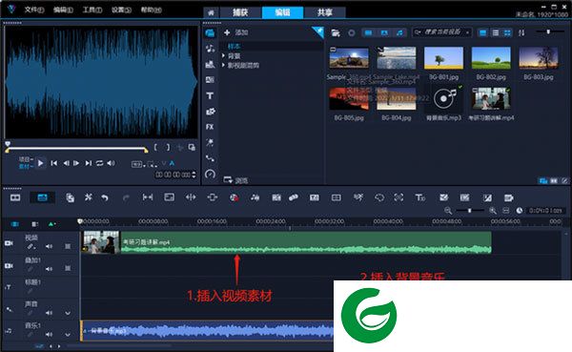Image resolution: width=572 pixels, height=352 pixels.
Task: Click the import media files folder icon
Action: pos(336,32)
